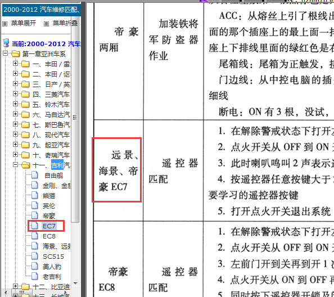
Task: Click the 第一章亚洲车系 open folder icon
Action: coord(16,53)
